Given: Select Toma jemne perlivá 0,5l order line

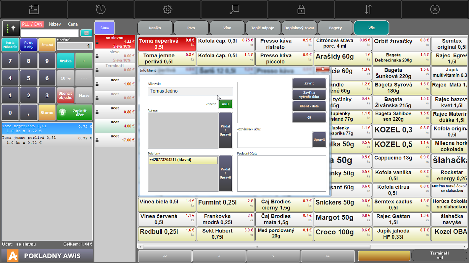Looking at the screenshot, I should tap(47, 140).
